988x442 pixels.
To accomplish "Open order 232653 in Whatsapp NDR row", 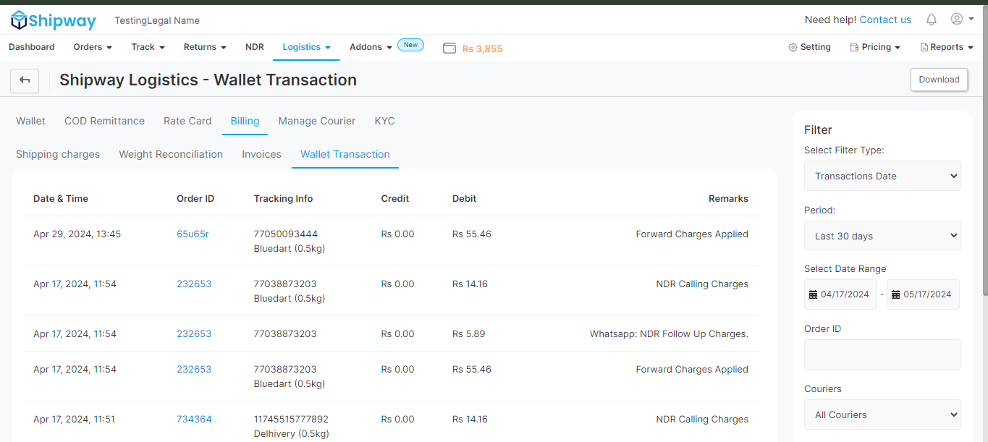I will pos(194,334).
